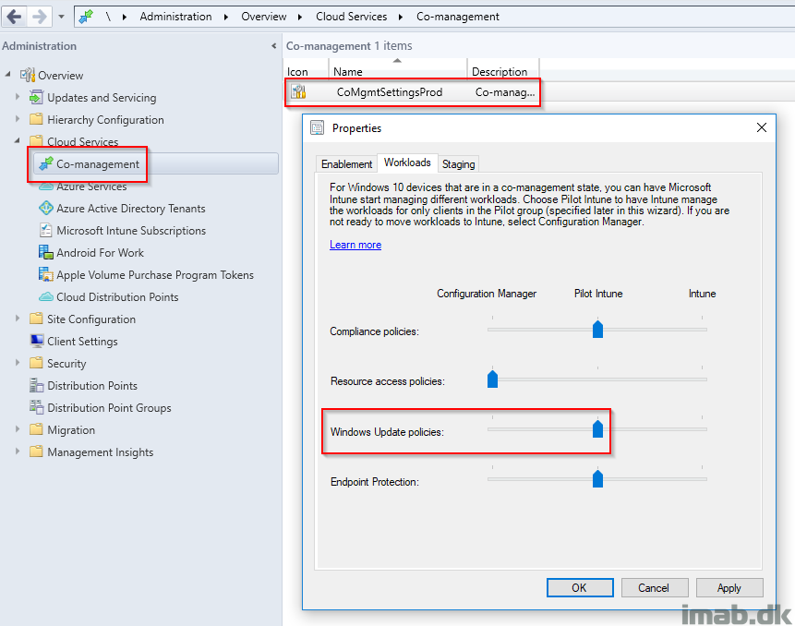The height and width of the screenshot is (626, 795).
Task: Click the Endpoint Protection slider handle
Action: pos(597,478)
